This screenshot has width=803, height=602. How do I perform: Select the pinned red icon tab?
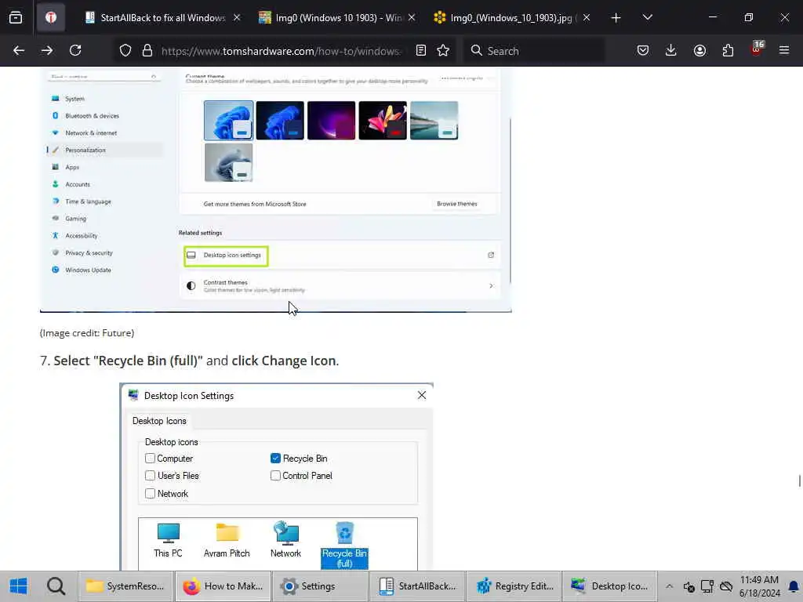51,18
